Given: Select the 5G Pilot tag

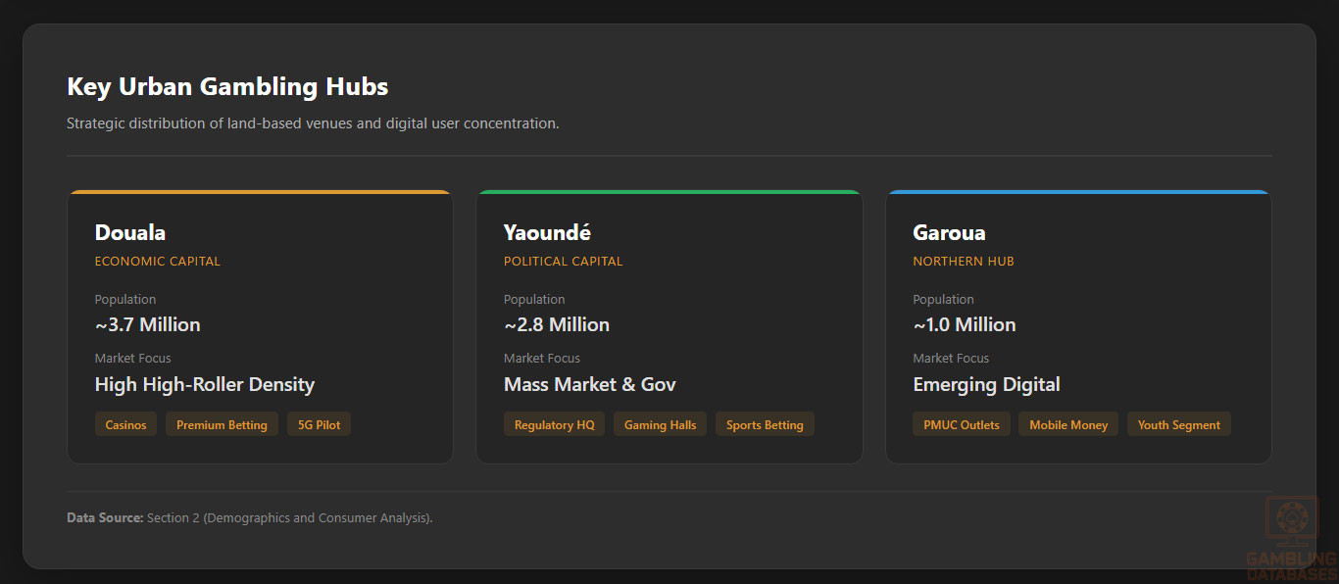Looking at the screenshot, I should (x=319, y=424).
